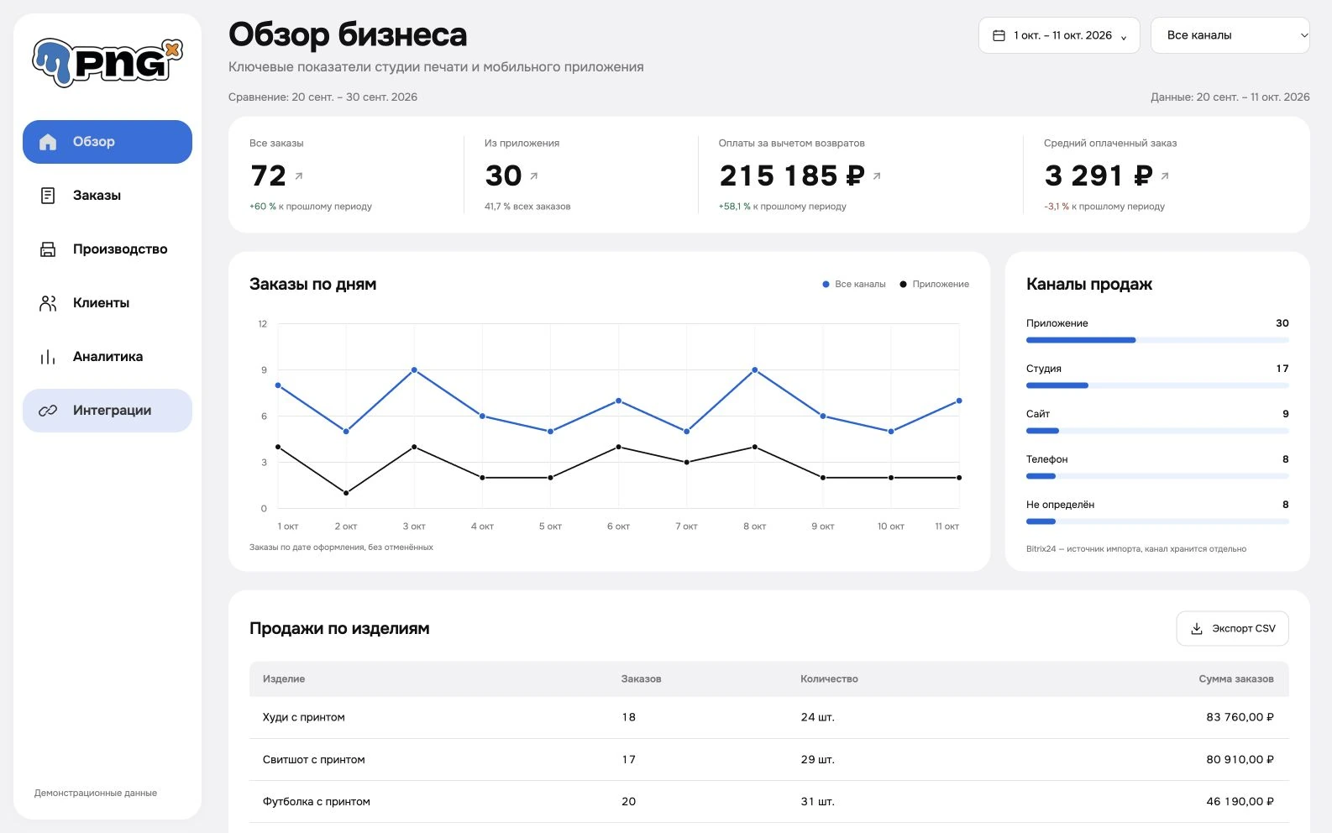The height and width of the screenshot is (833, 1332).
Task: Open the Заказы section
Action: (108, 196)
